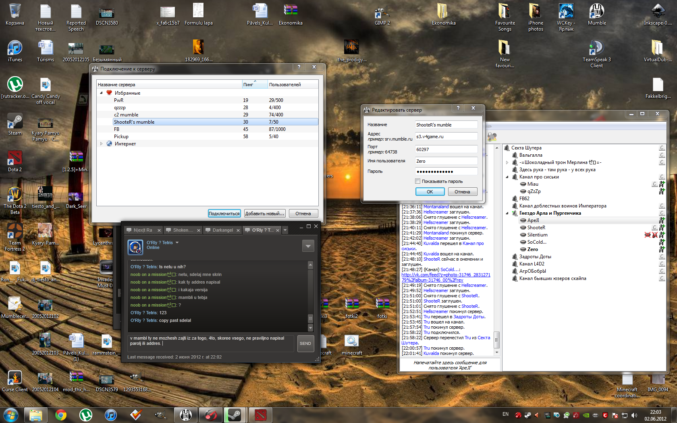Collapse the Канал про сиськи channel
The width and height of the screenshot is (677, 423).
(x=507, y=177)
